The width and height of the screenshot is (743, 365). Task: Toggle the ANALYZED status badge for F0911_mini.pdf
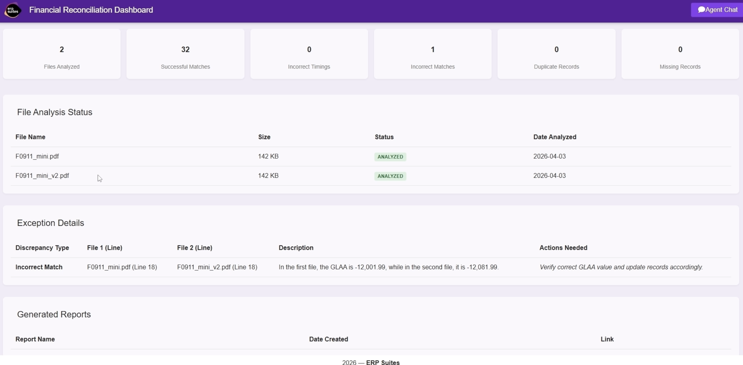(390, 157)
